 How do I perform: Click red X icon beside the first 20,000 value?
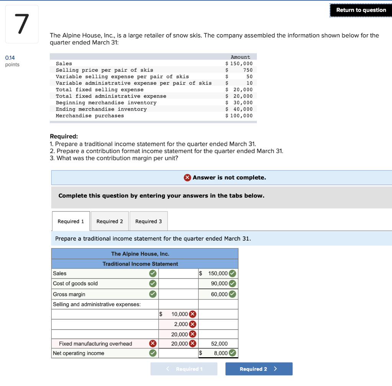click(193, 334)
